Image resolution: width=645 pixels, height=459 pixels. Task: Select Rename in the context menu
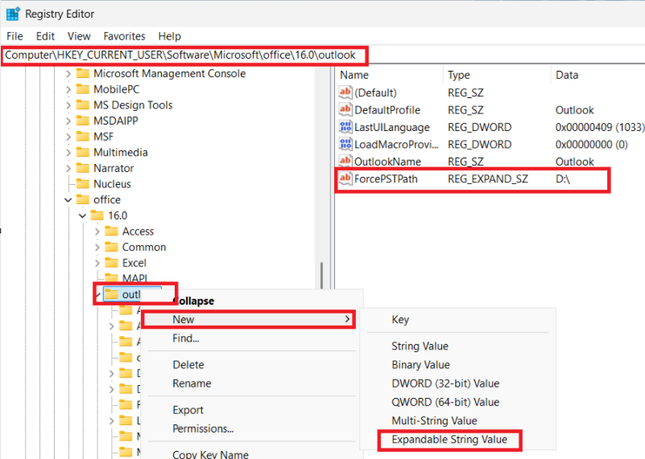tap(192, 383)
